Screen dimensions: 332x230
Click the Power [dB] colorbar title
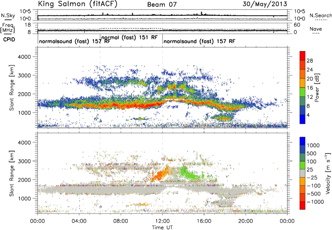click(317, 88)
